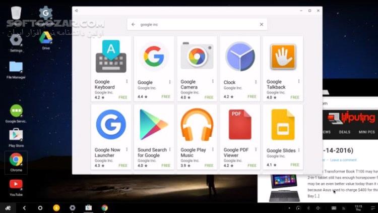Click the taskbar back arrow
The width and height of the screenshot is (378, 213).
24,208
